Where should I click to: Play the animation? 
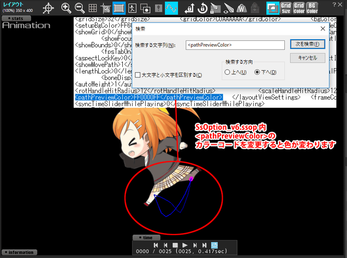[185, 245]
